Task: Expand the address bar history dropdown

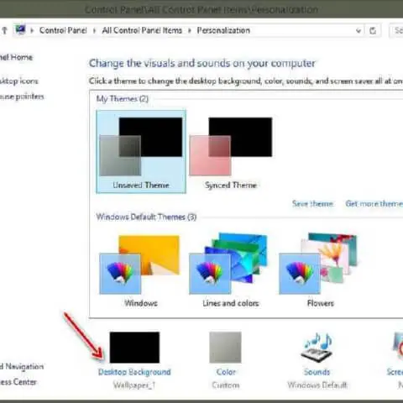Action: (359, 30)
